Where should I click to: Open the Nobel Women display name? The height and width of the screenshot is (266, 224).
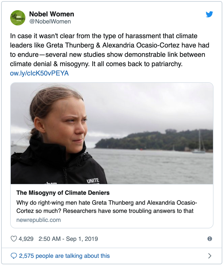click(52, 14)
